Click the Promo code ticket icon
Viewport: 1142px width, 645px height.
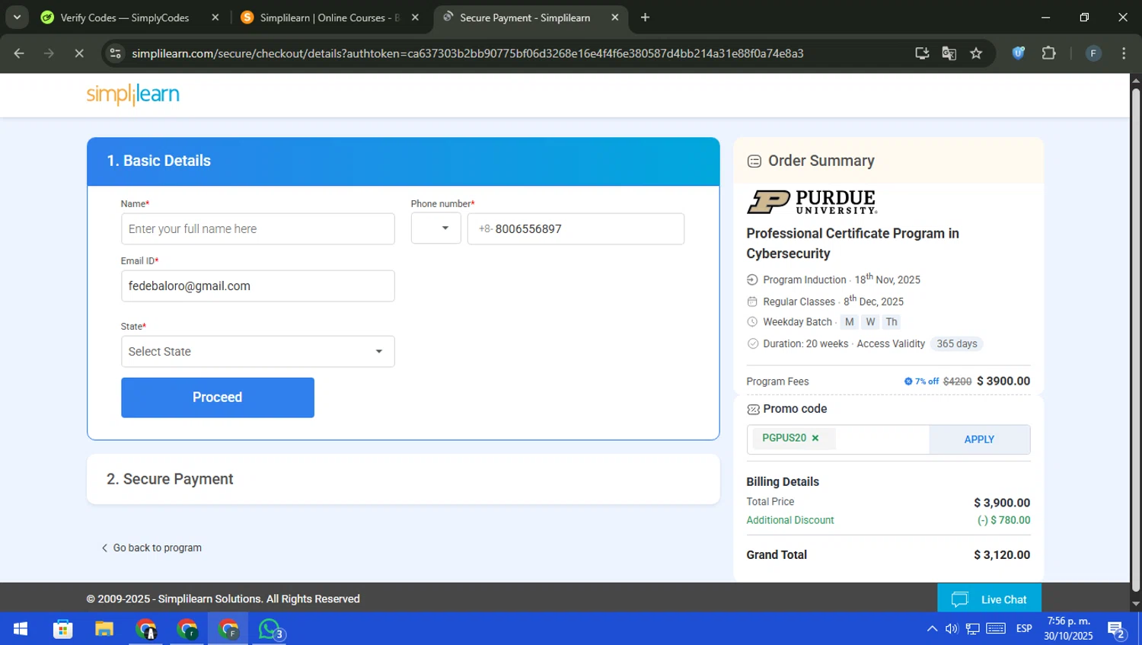tap(753, 409)
